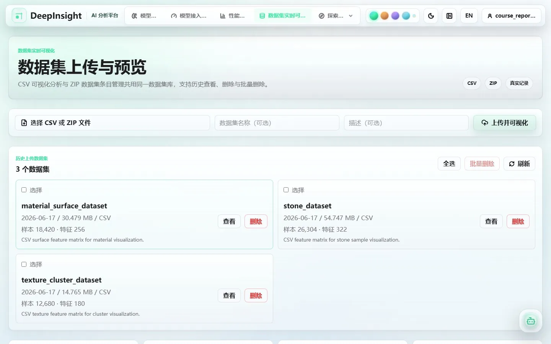Open the 性能 nav tab
The height and width of the screenshot is (344, 551).
point(232,16)
